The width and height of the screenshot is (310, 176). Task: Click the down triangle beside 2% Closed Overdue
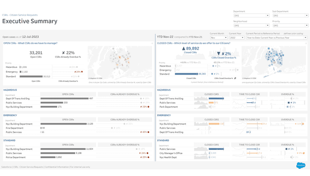pyautogui.click(x=218, y=53)
